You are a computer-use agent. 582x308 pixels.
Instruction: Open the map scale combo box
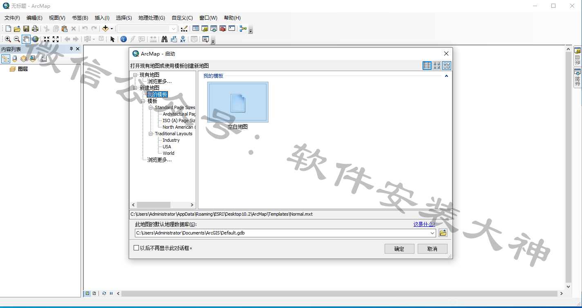click(x=147, y=29)
